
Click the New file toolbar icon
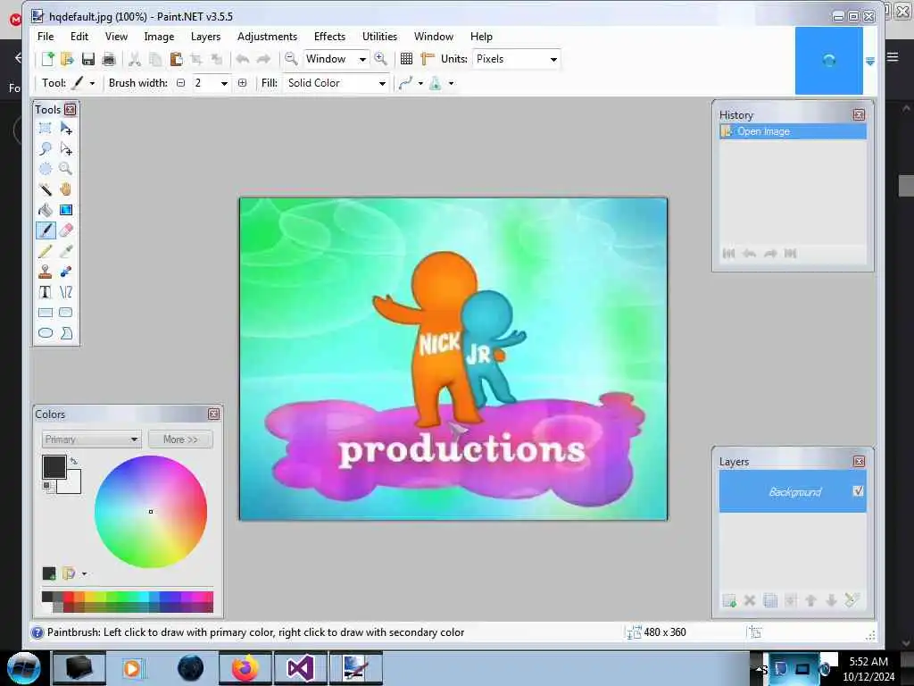47,59
